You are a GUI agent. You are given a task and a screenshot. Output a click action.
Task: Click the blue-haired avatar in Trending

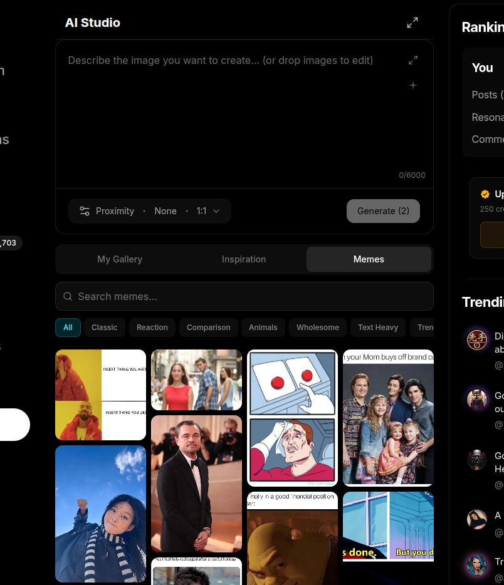pyautogui.click(x=477, y=565)
